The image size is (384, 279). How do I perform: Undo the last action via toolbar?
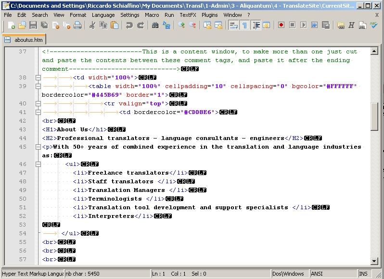point(129,25)
